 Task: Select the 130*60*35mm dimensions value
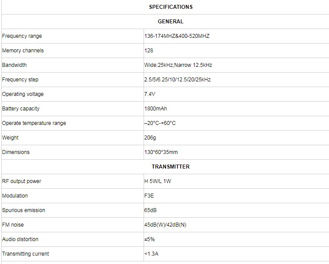[161, 152]
